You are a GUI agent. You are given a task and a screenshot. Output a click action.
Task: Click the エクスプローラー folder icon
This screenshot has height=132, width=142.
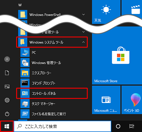click(x=25, y=73)
